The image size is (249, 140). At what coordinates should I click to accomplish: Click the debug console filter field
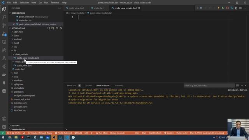point(209,86)
